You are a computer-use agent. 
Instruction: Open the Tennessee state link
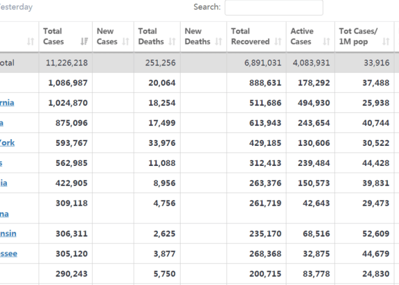9,254
